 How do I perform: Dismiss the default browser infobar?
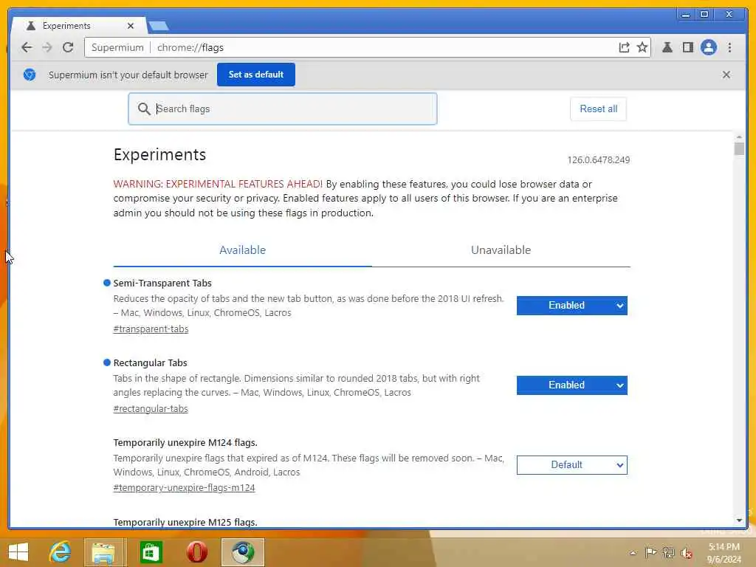(x=726, y=75)
